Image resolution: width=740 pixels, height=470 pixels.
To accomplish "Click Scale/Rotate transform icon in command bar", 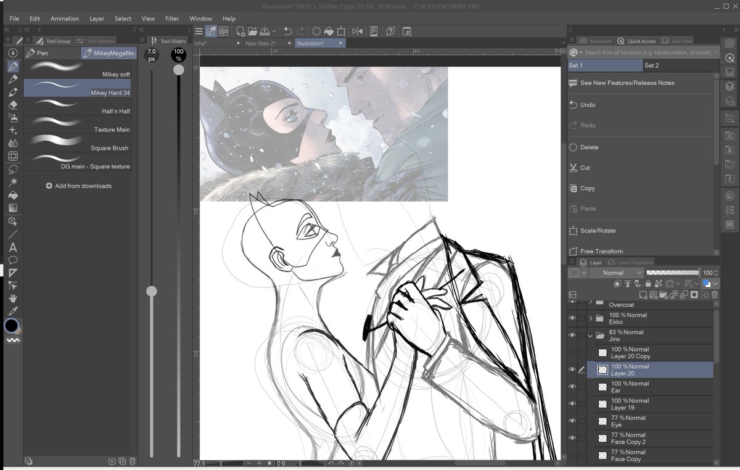I will pos(342,31).
